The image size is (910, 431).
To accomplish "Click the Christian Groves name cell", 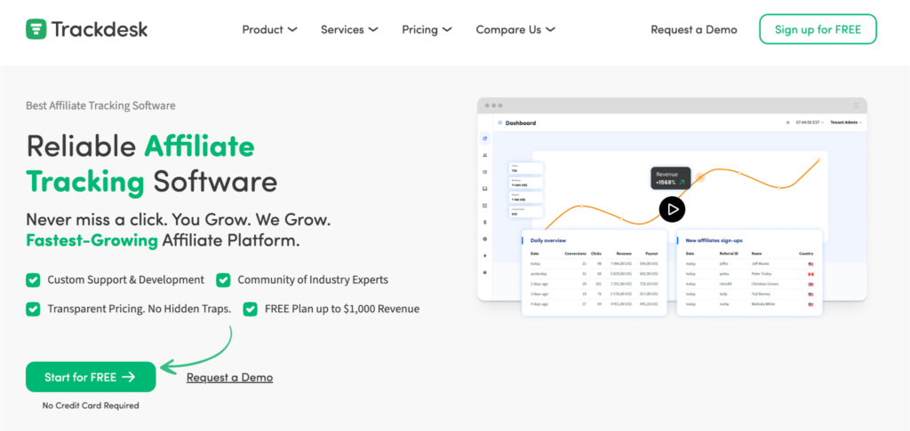I will (765, 284).
